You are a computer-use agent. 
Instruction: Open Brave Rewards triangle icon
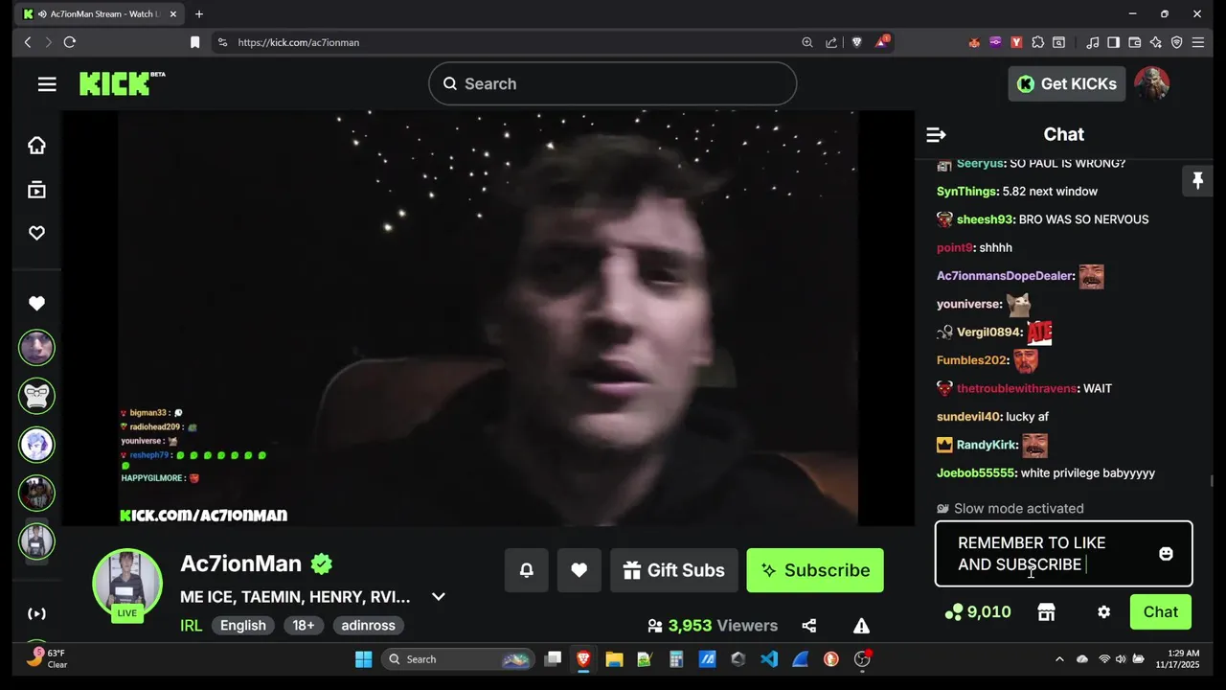pos(881,42)
